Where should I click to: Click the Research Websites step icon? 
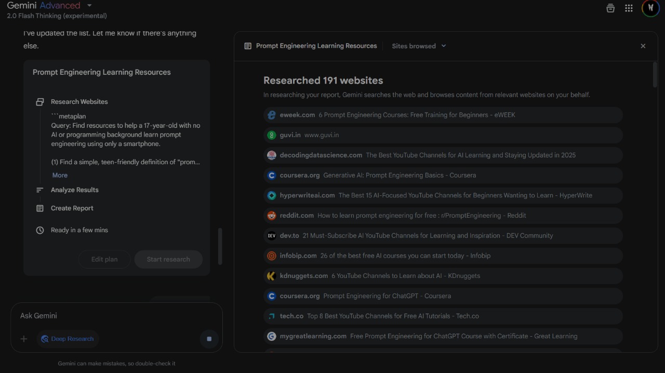(40, 102)
